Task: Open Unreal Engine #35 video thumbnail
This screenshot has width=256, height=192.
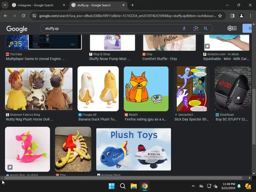Action: (x=44, y=42)
